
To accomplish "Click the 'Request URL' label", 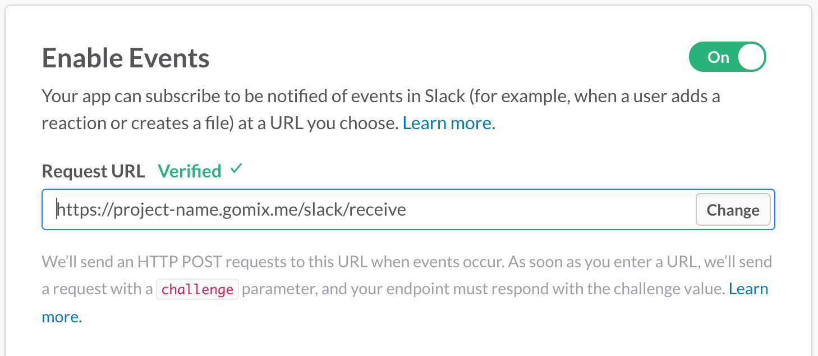I will [93, 171].
